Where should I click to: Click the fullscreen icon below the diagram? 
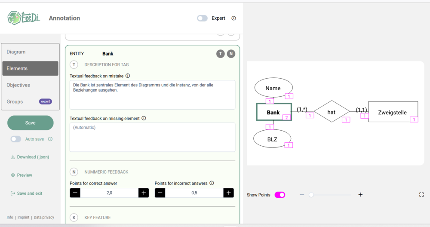(x=421, y=195)
